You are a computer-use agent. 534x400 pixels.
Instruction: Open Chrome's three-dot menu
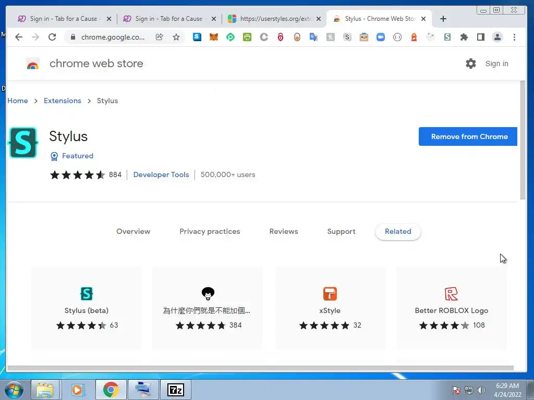pyautogui.click(x=514, y=37)
